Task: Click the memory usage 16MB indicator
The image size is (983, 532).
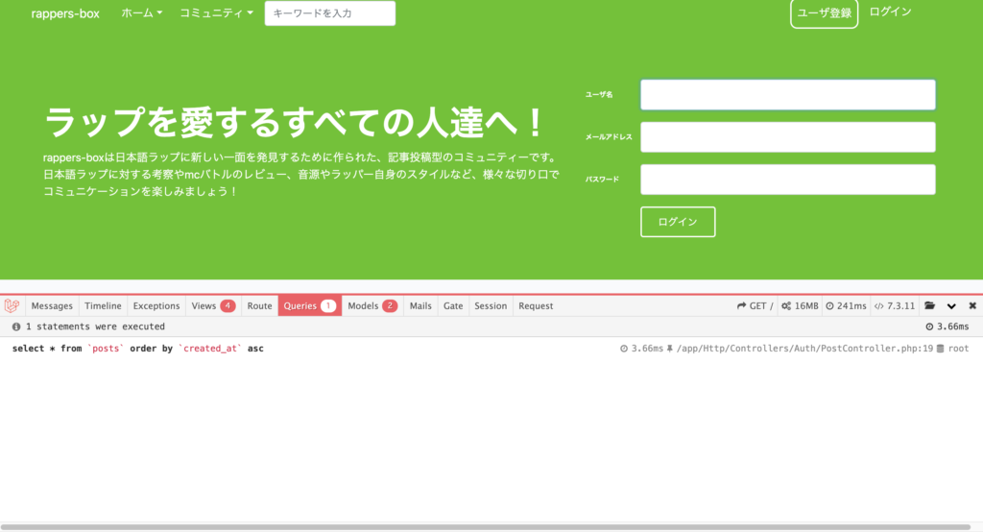Action: coord(800,305)
